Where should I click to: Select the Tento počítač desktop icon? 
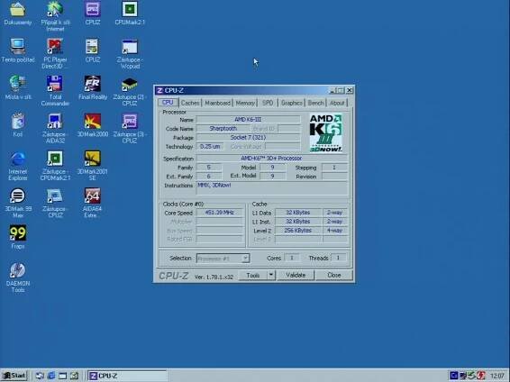click(x=17, y=47)
